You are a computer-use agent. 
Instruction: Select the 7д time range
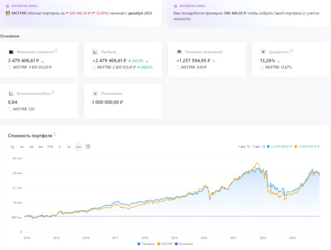(x=12, y=147)
